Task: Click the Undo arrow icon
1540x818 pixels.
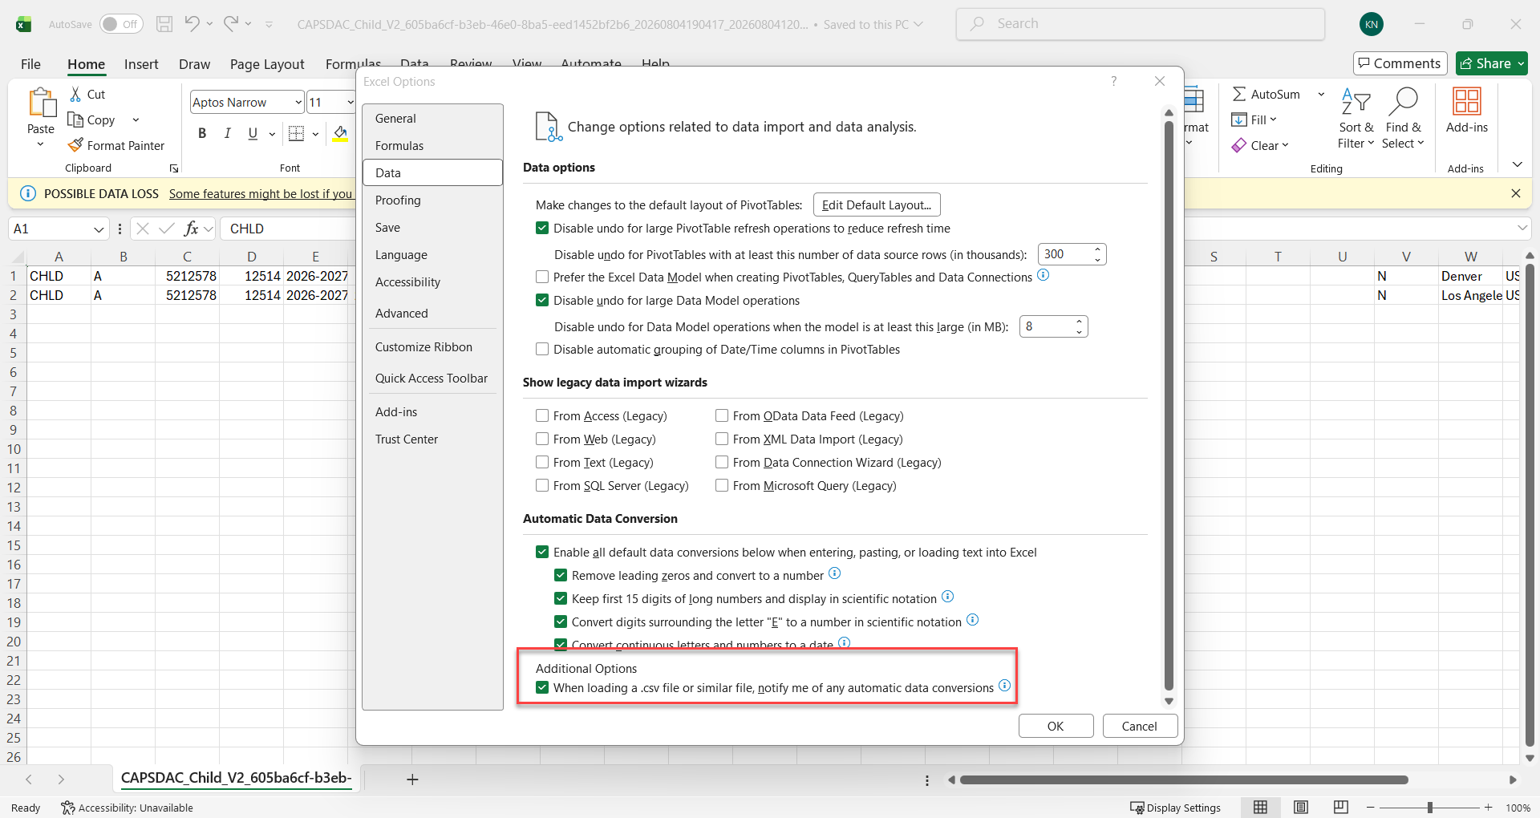Action: tap(192, 23)
